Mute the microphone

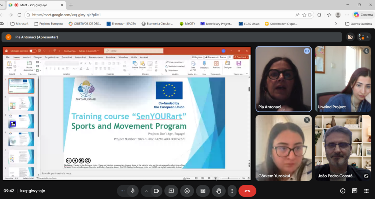(133, 191)
